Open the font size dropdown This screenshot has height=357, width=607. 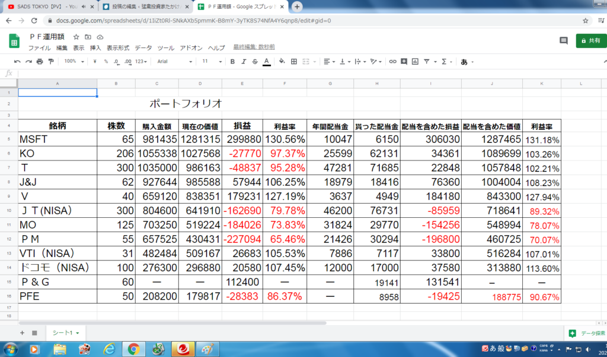click(212, 62)
